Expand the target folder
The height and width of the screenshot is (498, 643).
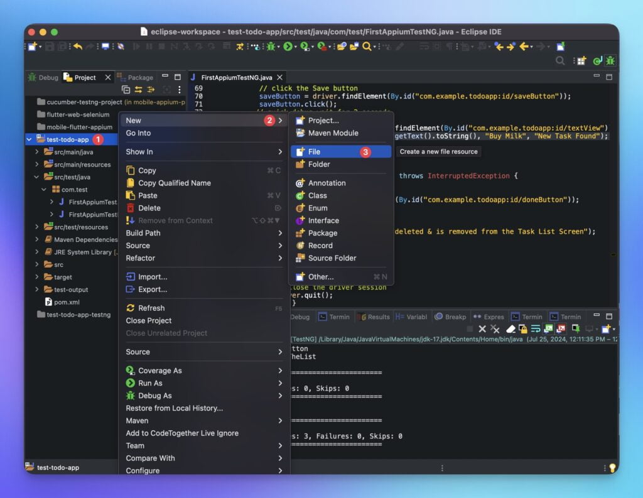[x=37, y=277]
